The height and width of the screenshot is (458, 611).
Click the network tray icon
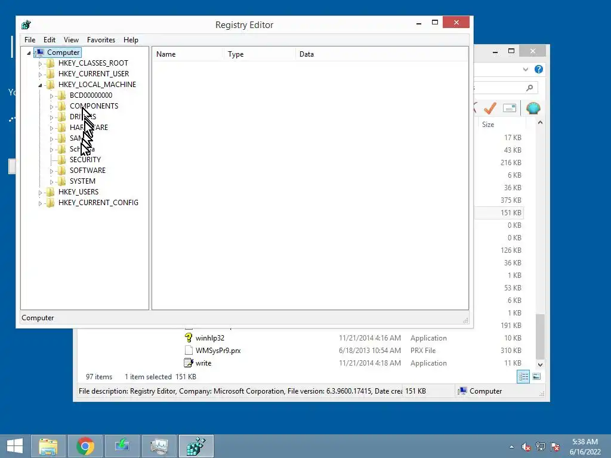tap(541, 447)
